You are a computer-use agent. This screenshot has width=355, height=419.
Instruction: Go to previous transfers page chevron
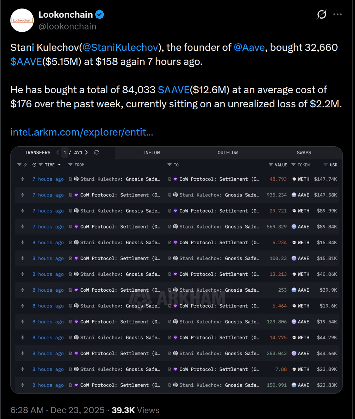pos(58,153)
